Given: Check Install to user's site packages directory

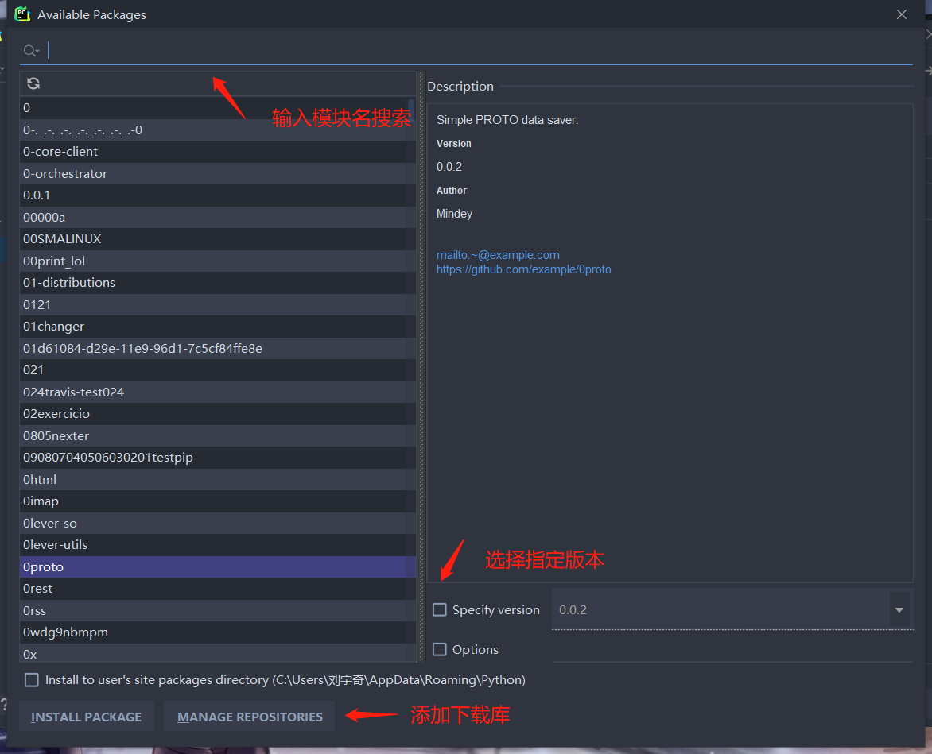Looking at the screenshot, I should (32, 680).
